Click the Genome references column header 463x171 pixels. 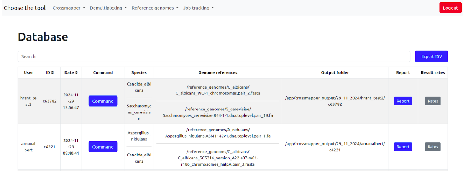[x=218, y=72]
